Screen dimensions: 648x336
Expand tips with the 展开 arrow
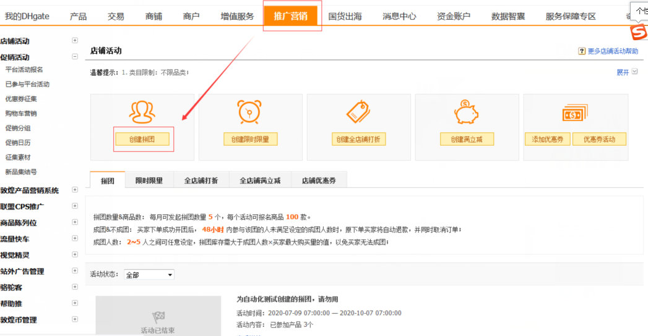[635, 72]
